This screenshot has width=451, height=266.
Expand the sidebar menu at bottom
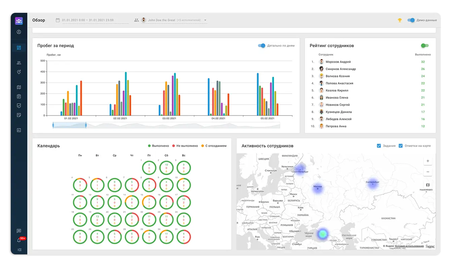point(19,250)
